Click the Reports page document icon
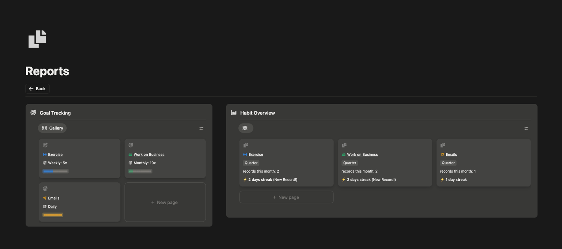The width and height of the screenshot is (562, 249). click(37, 39)
